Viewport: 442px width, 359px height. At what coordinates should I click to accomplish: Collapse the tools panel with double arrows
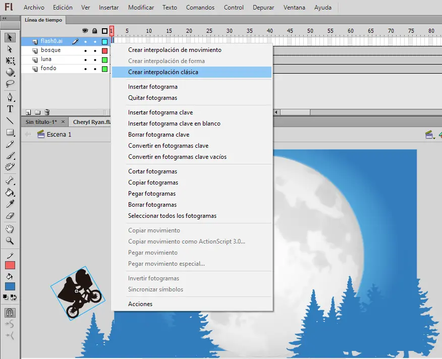(5, 19)
